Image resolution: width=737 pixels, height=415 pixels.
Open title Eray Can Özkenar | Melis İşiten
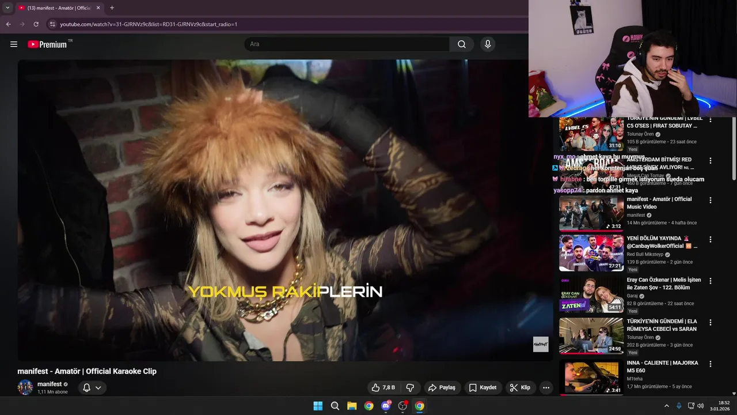coord(664,284)
